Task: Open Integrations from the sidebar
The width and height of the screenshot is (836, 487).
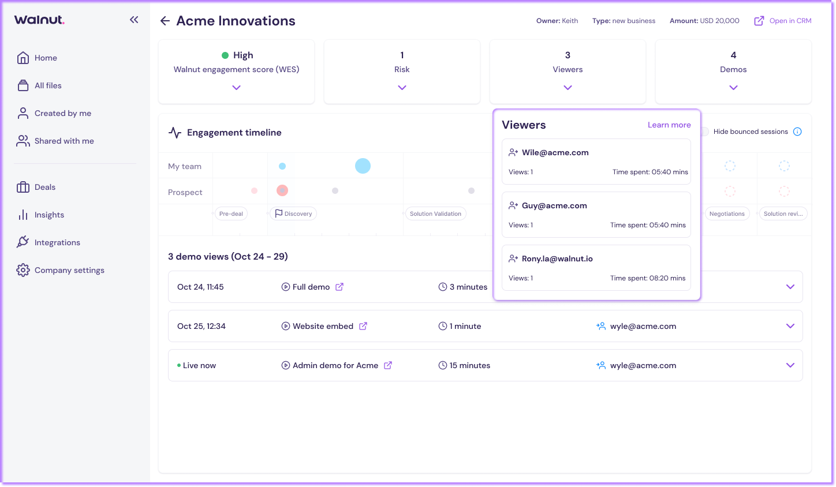Action: [57, 242]
